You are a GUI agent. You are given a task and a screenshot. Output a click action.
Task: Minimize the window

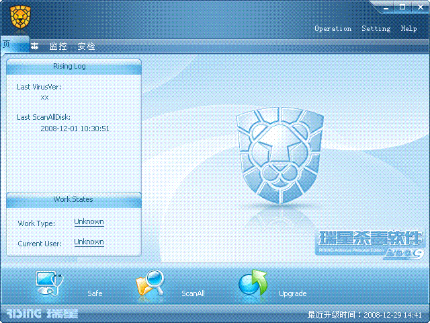tap(386, 7)
